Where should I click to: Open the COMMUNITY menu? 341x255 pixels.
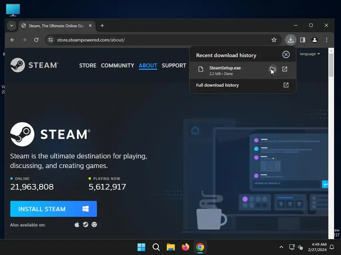[x=118, y=65]
